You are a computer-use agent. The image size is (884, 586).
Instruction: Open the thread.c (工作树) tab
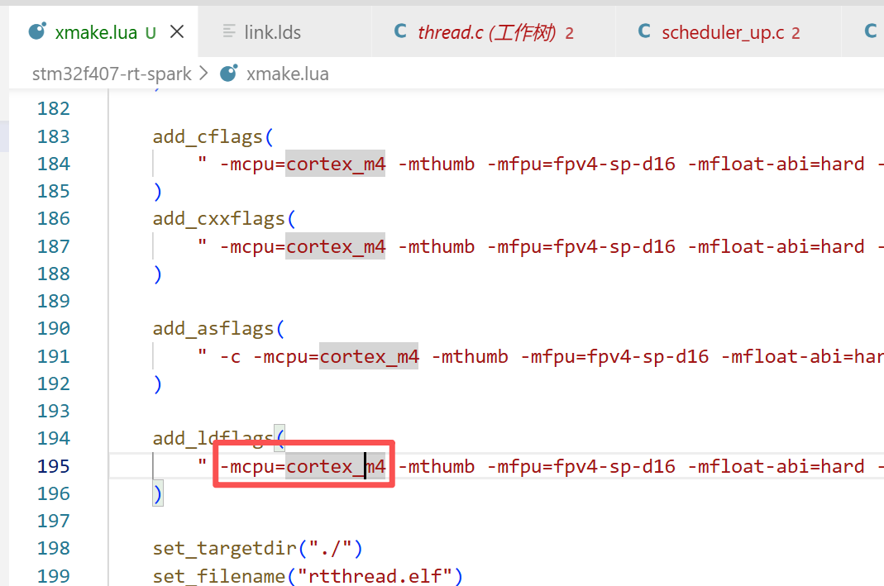[x=494, y=32]
